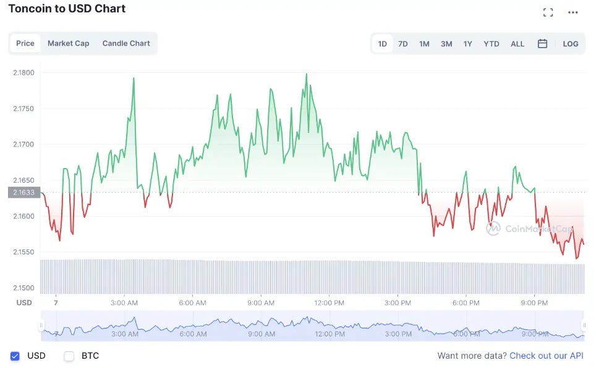596x368 pixels.
Task: Select the 3M time range
Action: pyautogui.click(x=446, y=44)
